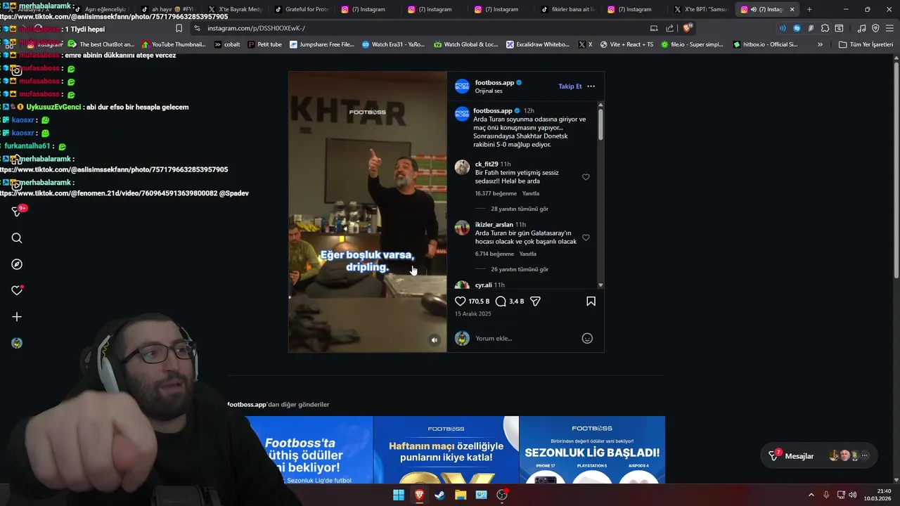
Task: Follow footboss.app with Takip Et
Action: click(x=570, y=86)
